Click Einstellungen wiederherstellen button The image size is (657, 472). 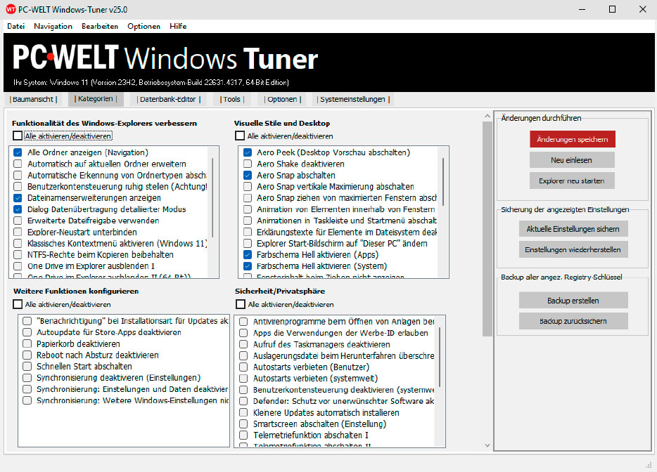(x=573, y=249)
